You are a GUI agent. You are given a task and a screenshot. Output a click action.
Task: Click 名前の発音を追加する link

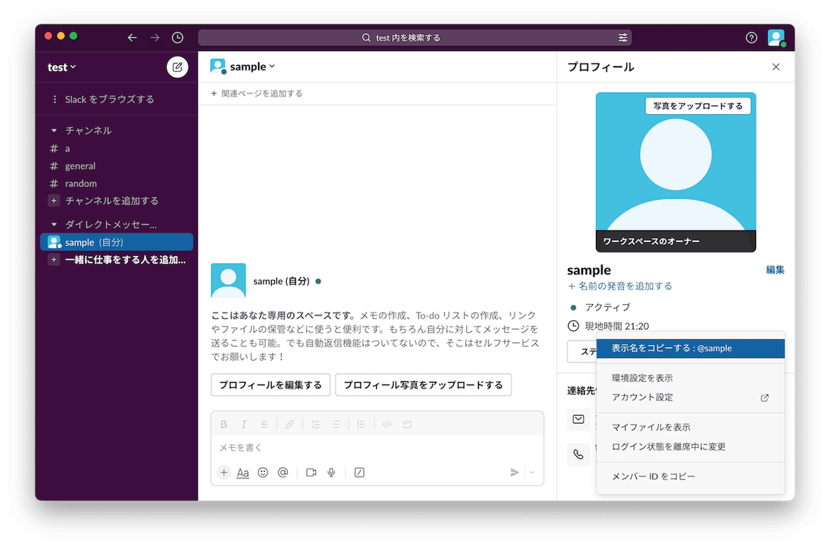tap(620, 286)
